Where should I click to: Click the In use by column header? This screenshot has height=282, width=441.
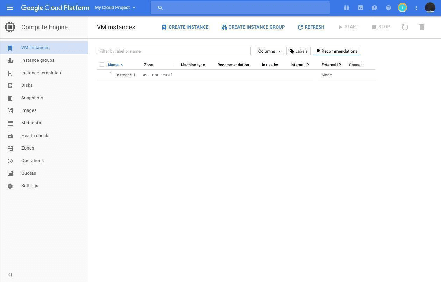pos(270,65)
